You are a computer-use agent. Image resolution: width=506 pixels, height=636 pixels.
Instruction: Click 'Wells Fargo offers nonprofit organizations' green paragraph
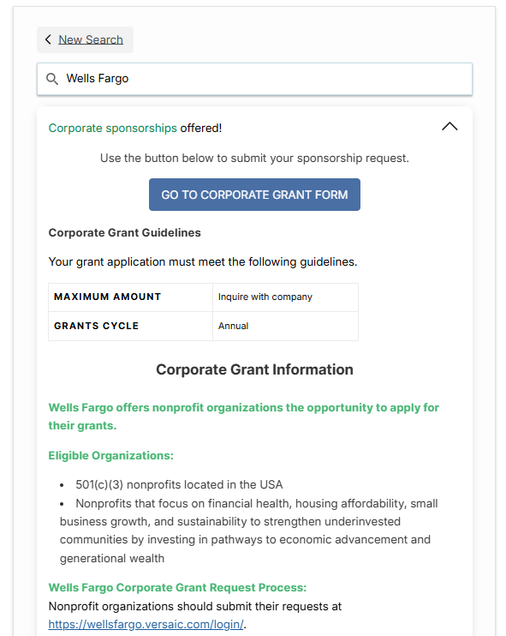244,417
